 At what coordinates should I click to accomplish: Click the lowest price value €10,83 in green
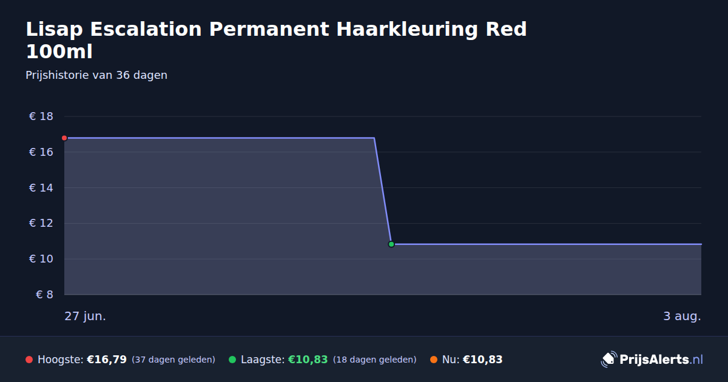(308, 360)
